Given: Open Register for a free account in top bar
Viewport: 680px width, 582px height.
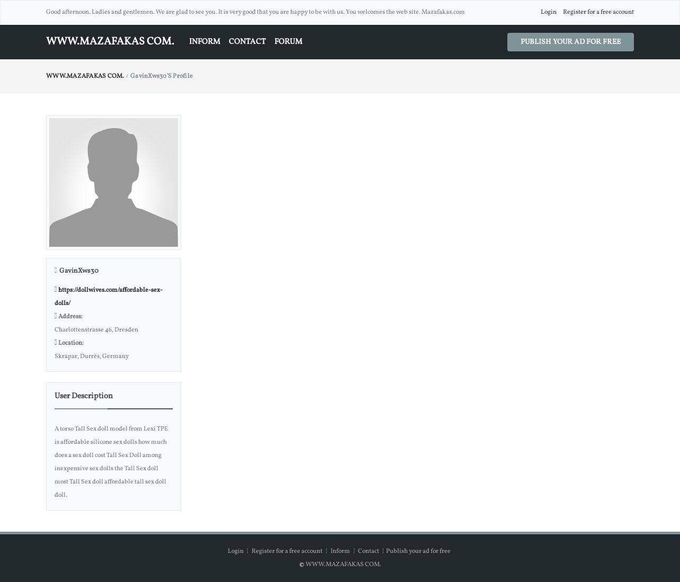Looking at the screenshot, I should pos(598,12).
